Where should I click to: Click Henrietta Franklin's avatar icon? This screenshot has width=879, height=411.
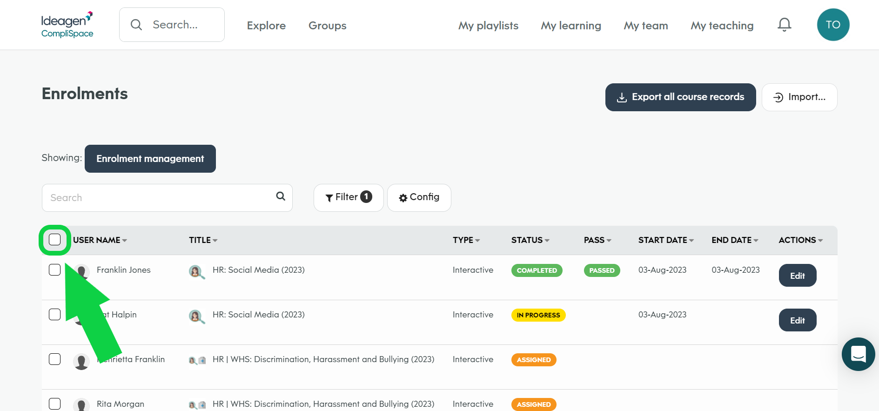(x=81, y=361)
